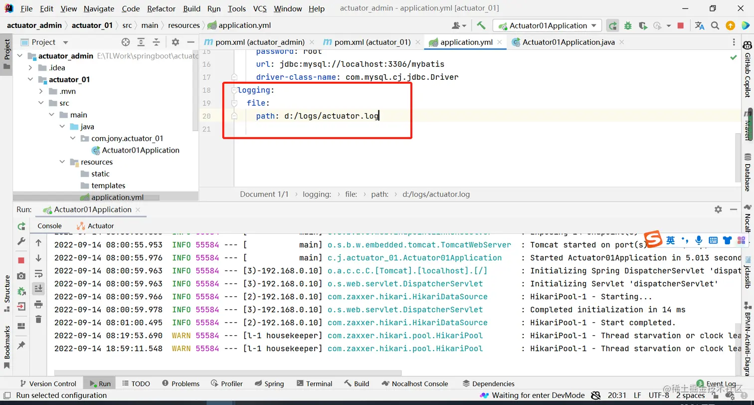The image size is (754, 405).
Task: Click the console horizontal scrollbar
Action: pyautogui.click(x=227, y=373)
